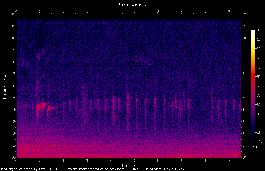Click the "DC" label on right frequency axis
This screenshot has height=171, width=265.
pyautogui.click(x=244, y=157)
